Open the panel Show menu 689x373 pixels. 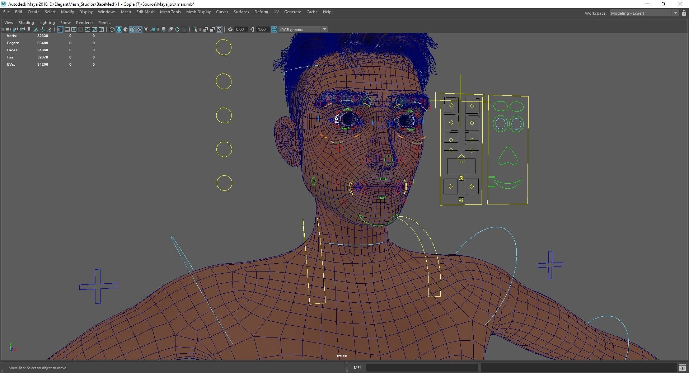[65, 23]
